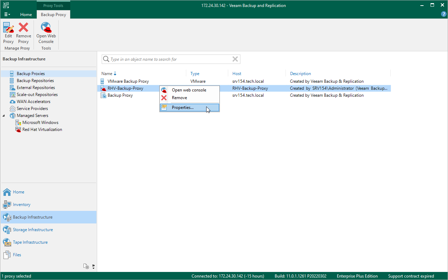Viewport: 448px width, 280px height.
Task: Click the Support contract expired status text
Action: pos(411,276)
